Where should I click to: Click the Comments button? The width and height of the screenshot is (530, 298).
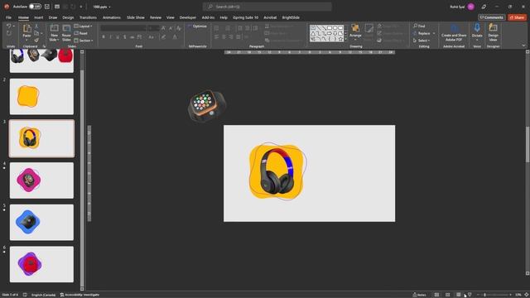click(x=491, y=17)
